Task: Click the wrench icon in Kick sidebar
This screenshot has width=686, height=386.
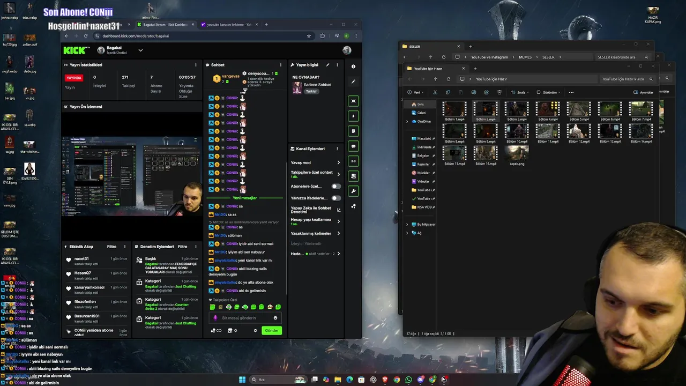Action: 353,191
